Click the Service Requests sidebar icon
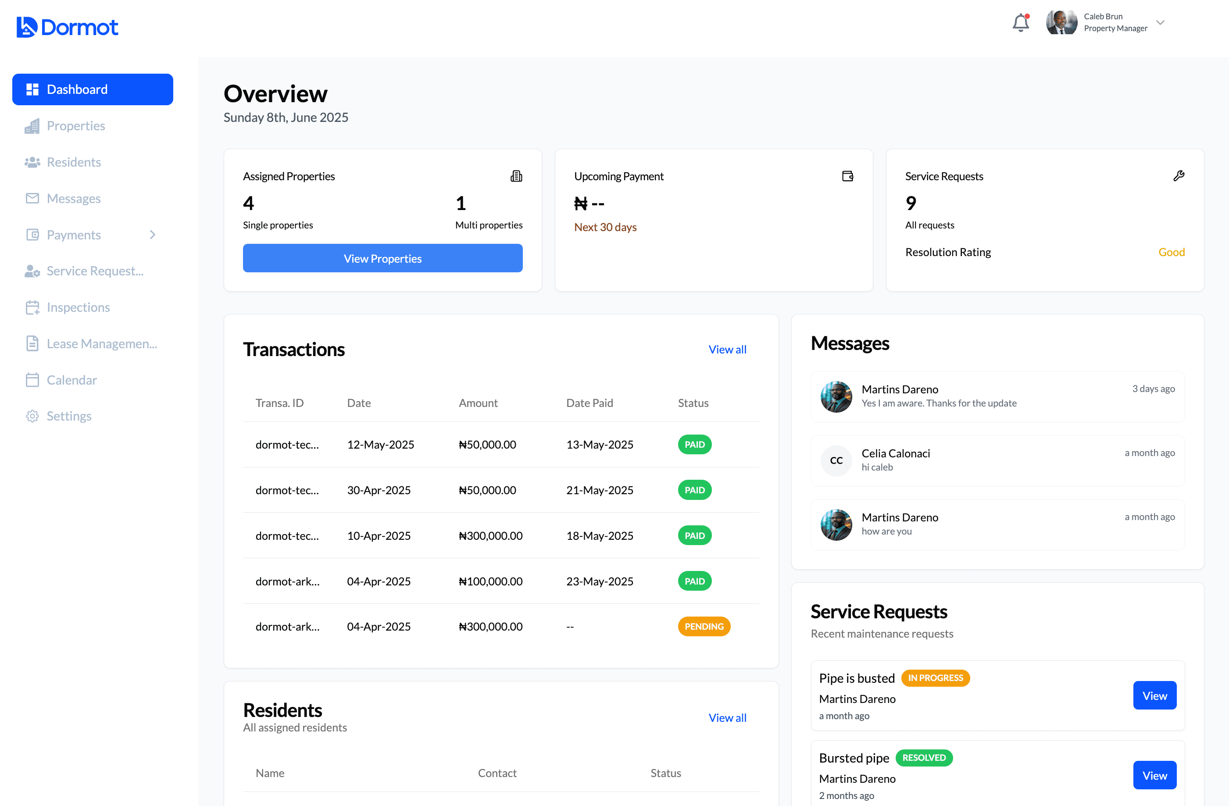 (x=32, y=271)
